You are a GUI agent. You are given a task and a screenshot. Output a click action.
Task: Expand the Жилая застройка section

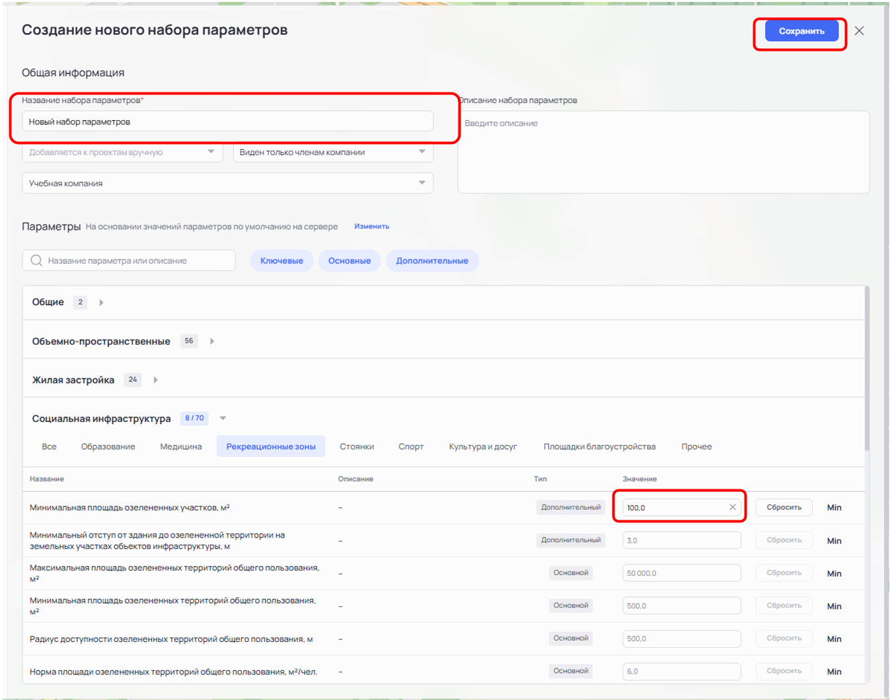pyautogui.click(x=155, y=380)
